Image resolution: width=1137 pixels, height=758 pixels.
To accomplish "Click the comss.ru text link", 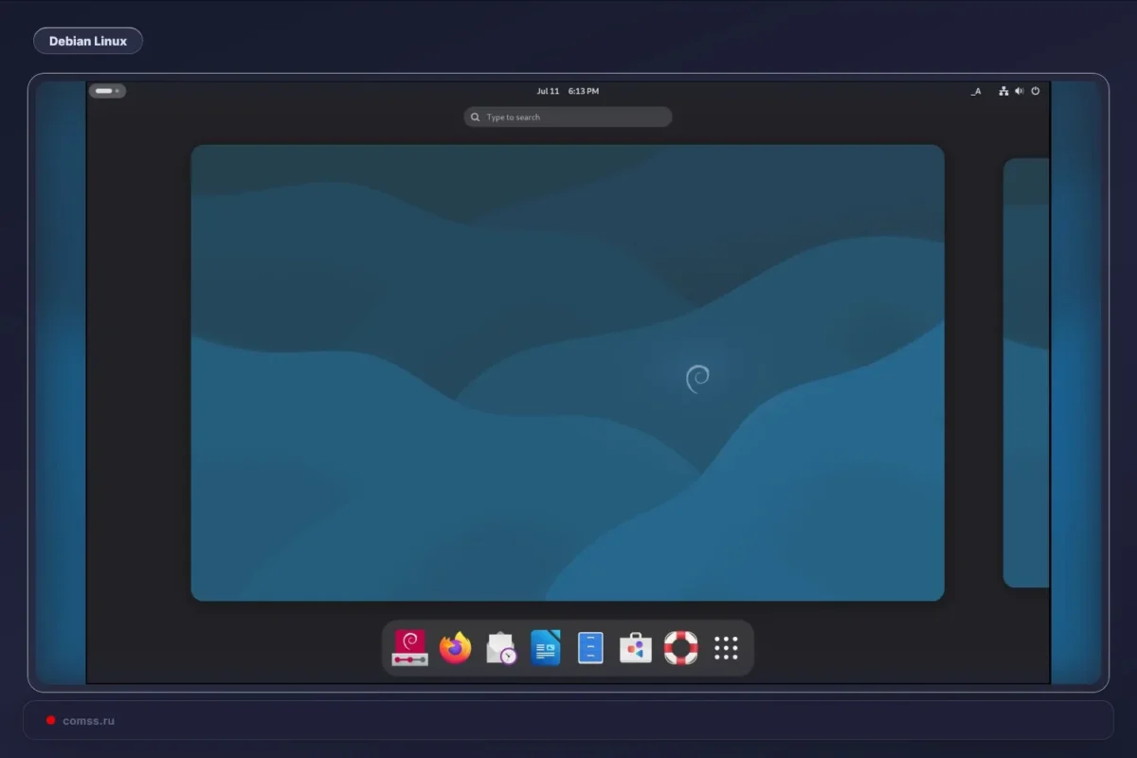I will tap(89, 721).
